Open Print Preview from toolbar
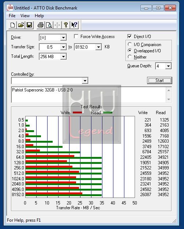Image resolution: width=184 pixels, height=229 pixels. [49, 25]
